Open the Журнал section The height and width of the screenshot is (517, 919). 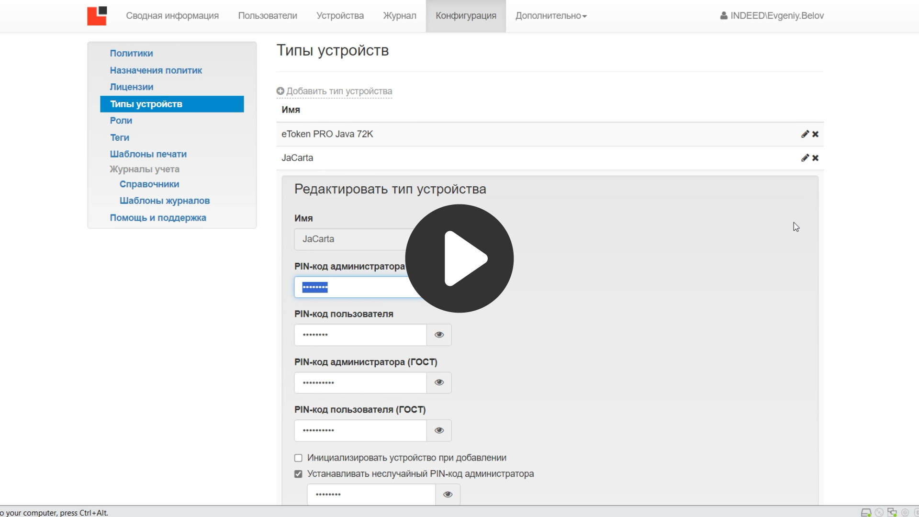tap(400, 15)
